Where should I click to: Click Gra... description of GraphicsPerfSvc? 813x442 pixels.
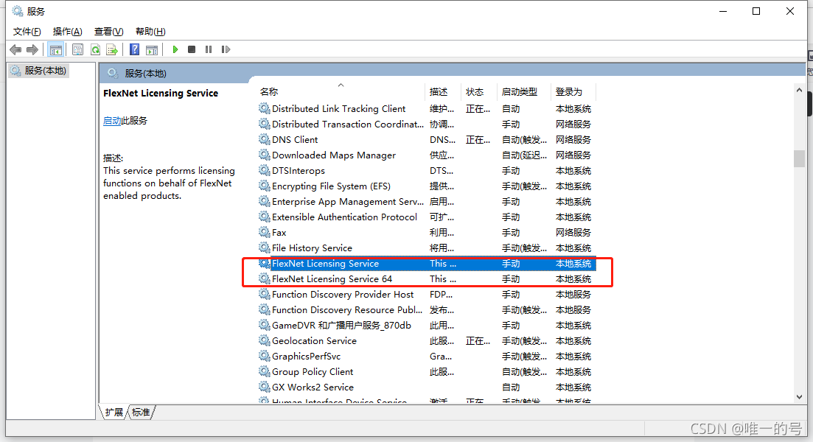click(441, 356)
